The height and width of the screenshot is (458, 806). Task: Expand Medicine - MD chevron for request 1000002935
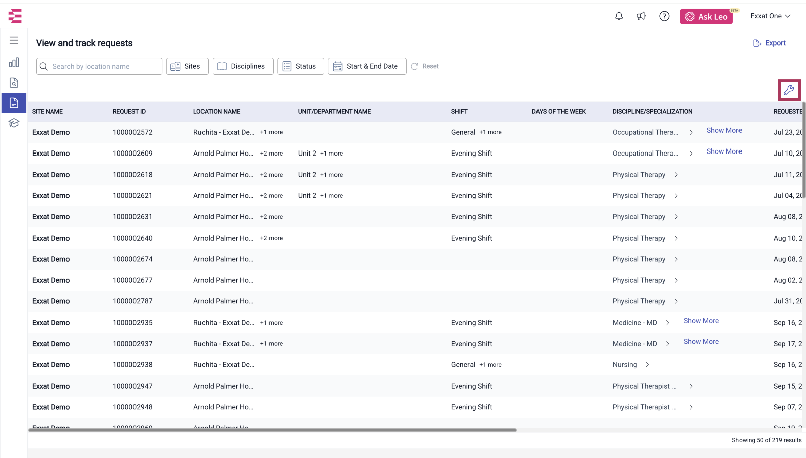click(x=667, y=323)
